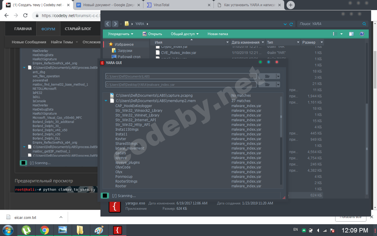377x236 pixels.
Task: Create a folder with Новая папка
Action: (x=218, y=34)
